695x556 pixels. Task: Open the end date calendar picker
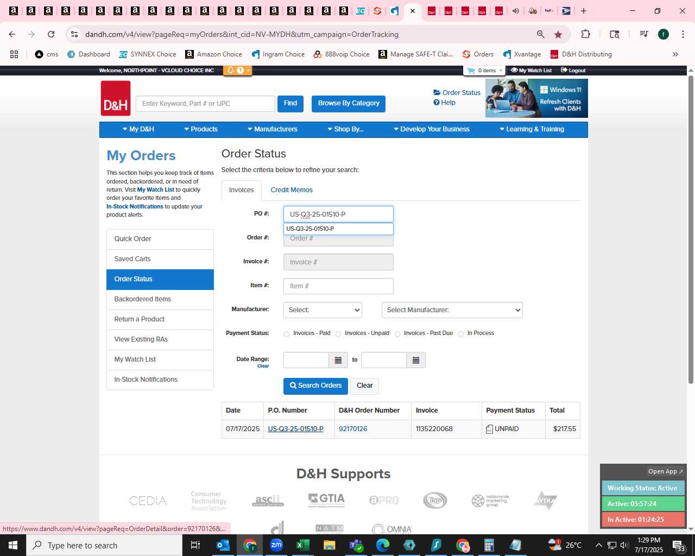[x=416, y=360]
